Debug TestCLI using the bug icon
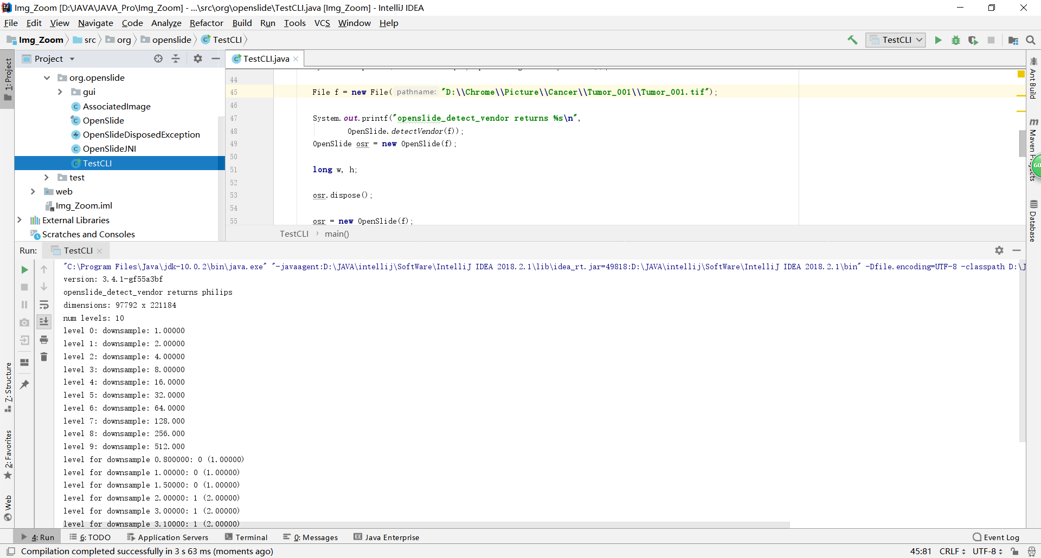 pos(956,40)
